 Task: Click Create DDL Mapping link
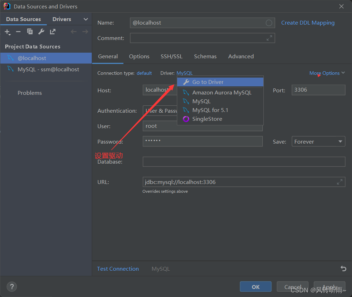coord(308,23)
